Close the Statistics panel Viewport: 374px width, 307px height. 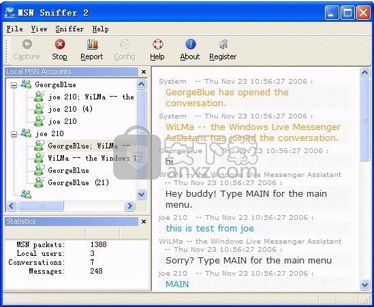(x=144, y=221)
